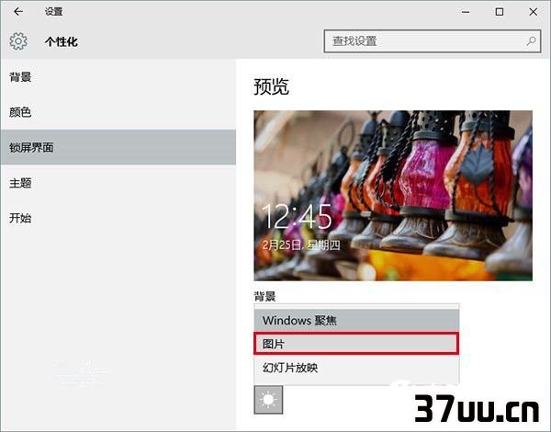This screenshot has height=432, width=551.
Task: Click the 设置 window title text
Action: (54, 12)
